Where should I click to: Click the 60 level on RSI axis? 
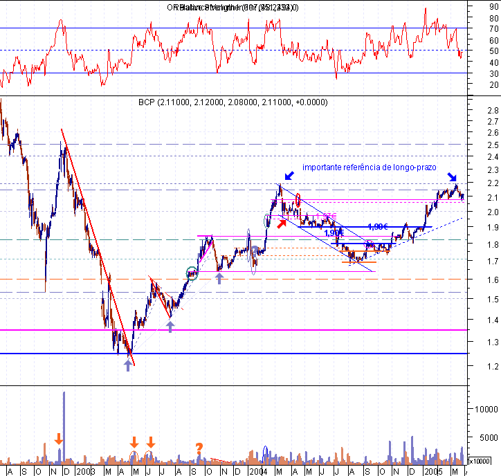point(494,41)
